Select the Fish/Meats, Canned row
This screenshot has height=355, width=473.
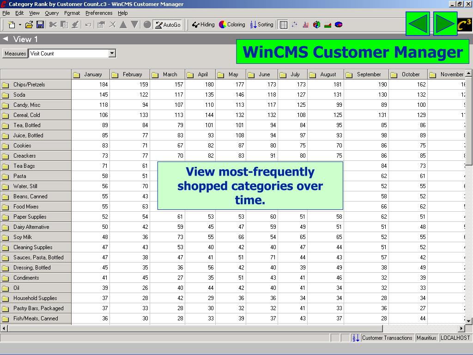point(36,318)
